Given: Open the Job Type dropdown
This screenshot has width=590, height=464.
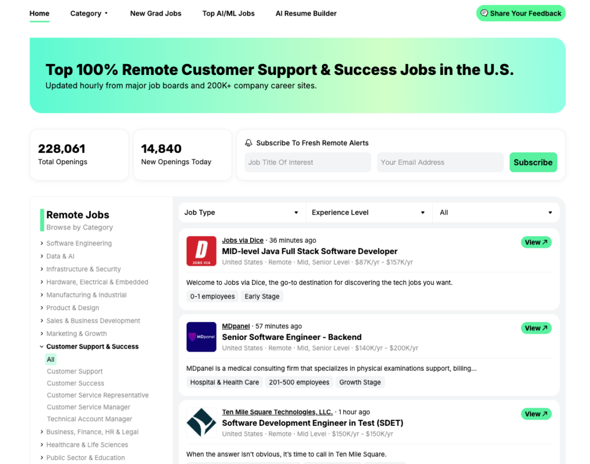Looking at the screenshot, I should (x=242, y=212).
